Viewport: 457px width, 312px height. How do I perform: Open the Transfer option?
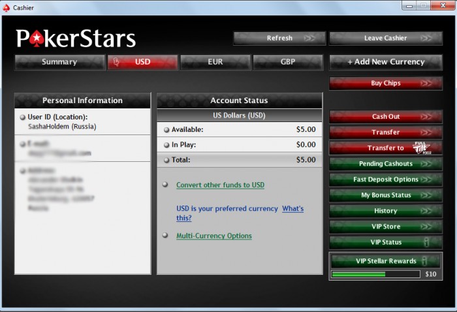(386, 133)
